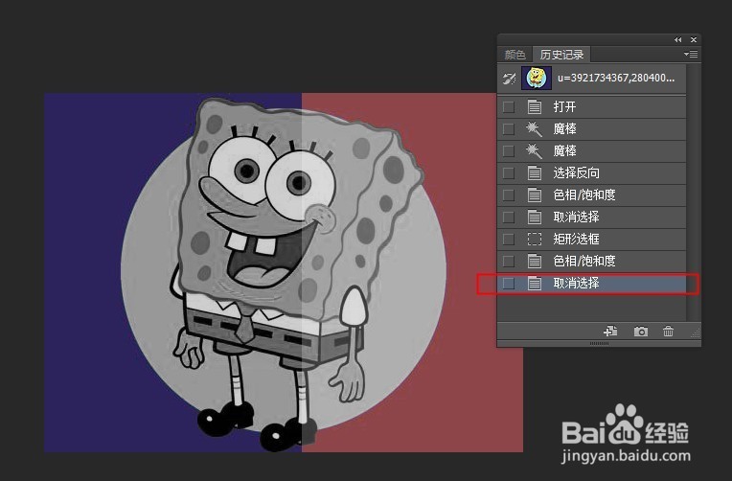Check source box of 取消选择 above 矩形选框
This screenshot has height=481, width=732.
click(x=509, y=218)
